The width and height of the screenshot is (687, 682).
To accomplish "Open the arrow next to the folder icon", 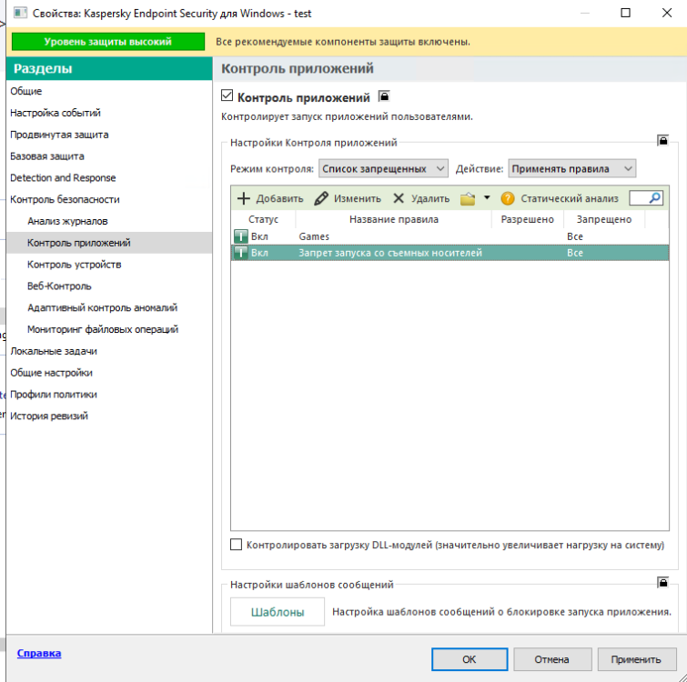I will [x=487, y=198].
